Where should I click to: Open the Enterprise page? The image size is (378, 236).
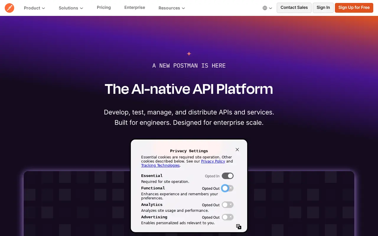click(135, 7)
